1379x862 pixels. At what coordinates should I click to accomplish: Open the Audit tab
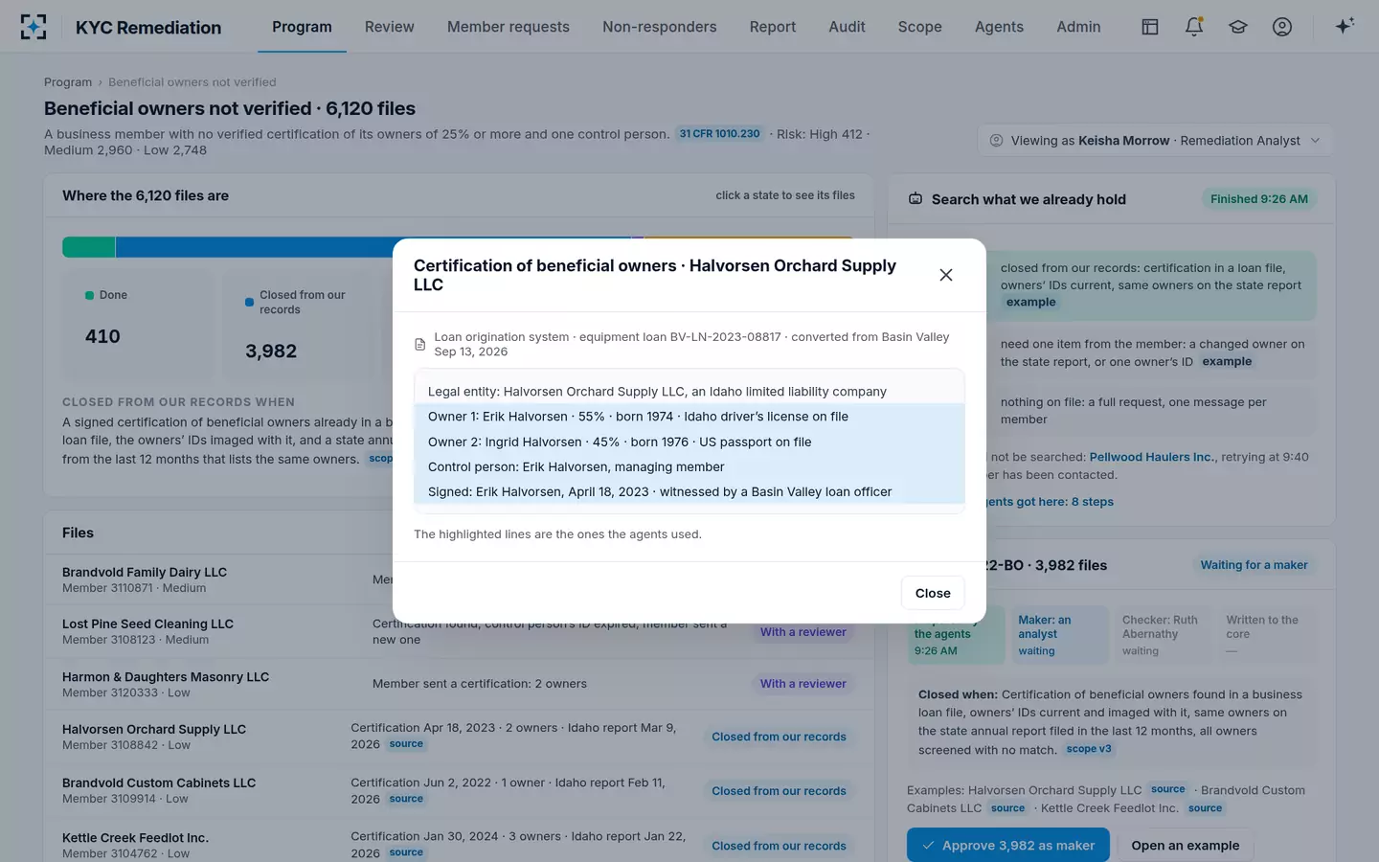click(x=847, y=27)
